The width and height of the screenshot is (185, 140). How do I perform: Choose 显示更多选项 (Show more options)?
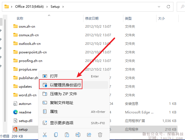(74, 123)
